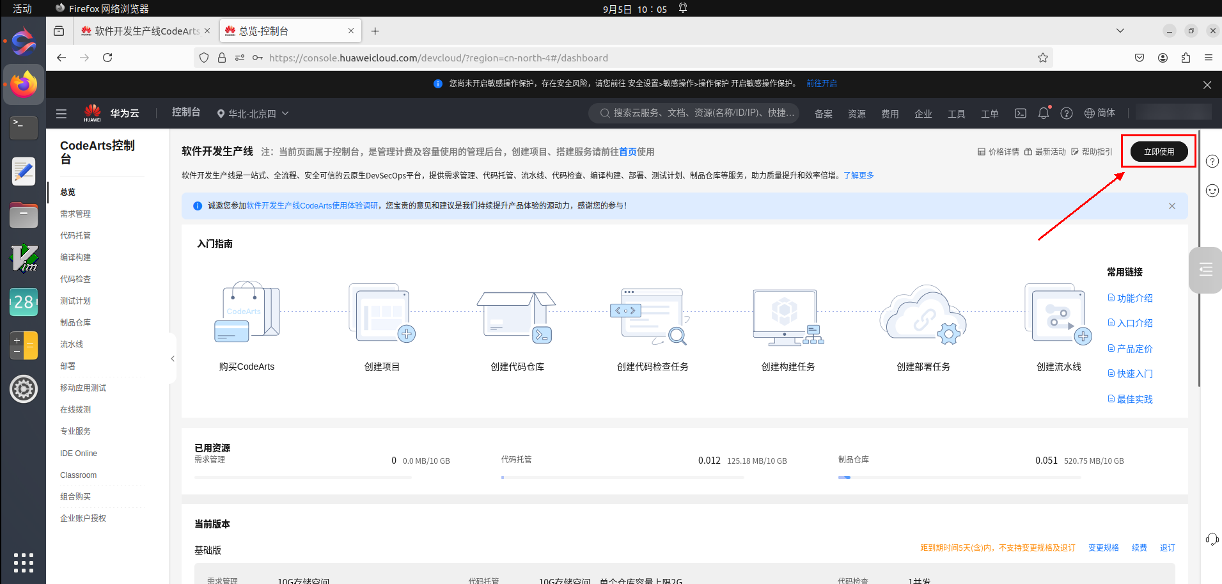This screenshot has height=584, width=1222.
Task: Open 代码托管 in sidebar
Action: [x=75, y=235]
